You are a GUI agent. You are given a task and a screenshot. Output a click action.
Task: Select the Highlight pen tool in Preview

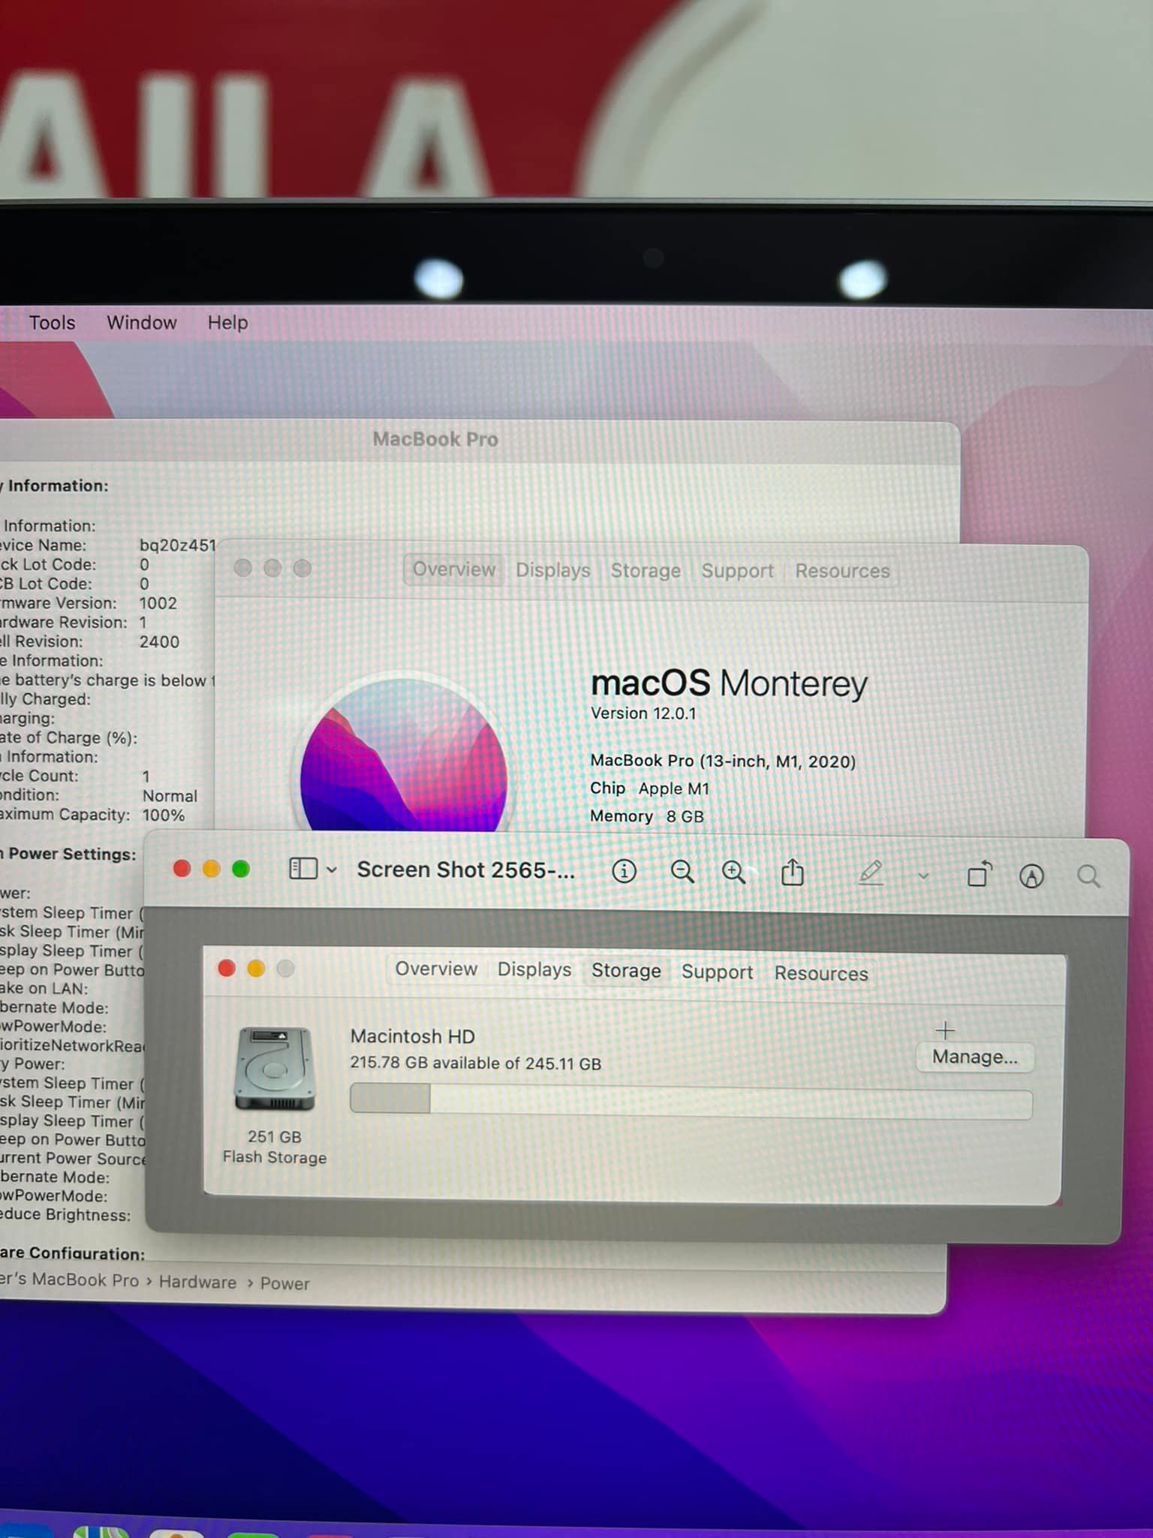point(870,873)
